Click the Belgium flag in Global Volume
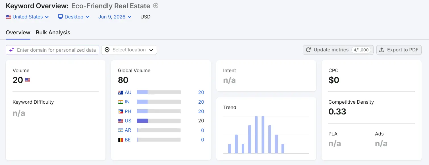The width and height of the screenshot is (429, 165). pyautogui.click(x=121, y=140)
